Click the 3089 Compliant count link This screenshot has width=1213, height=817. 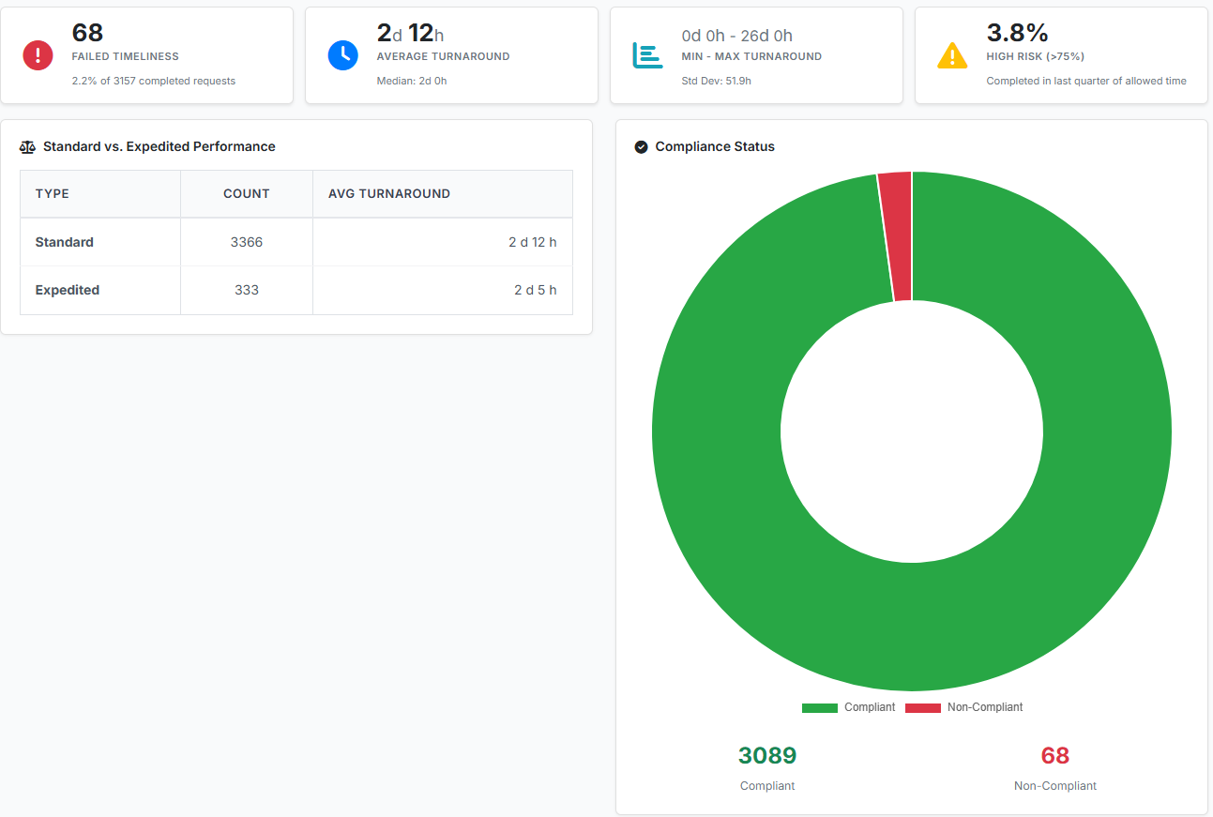[766, 755]
